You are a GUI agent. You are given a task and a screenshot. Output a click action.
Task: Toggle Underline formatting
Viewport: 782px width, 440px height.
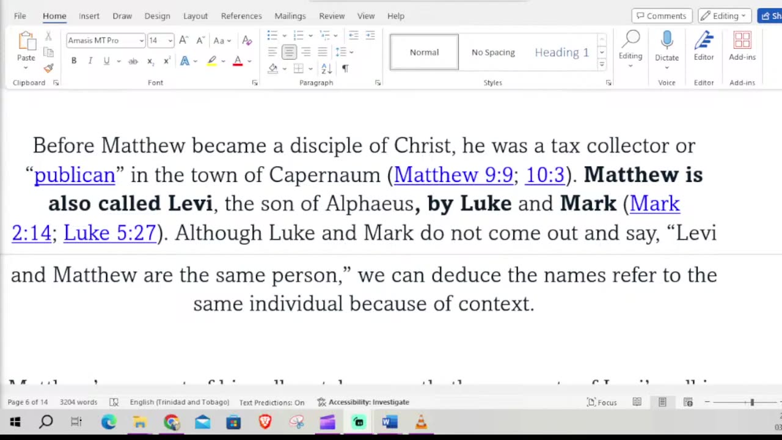[106, 61]
